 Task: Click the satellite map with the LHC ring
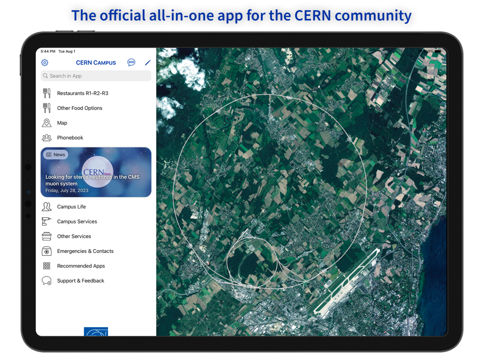(x=301, y=192)
